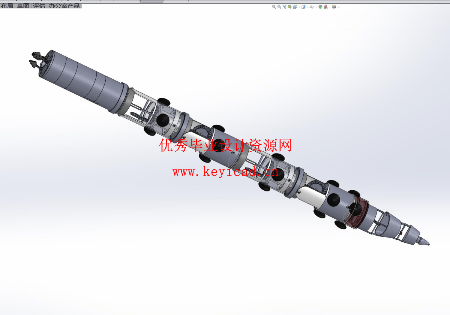This screenshot has height=315, width=450.
Task: Click the View Orientation cube icon
Action: tap(295, 7)
